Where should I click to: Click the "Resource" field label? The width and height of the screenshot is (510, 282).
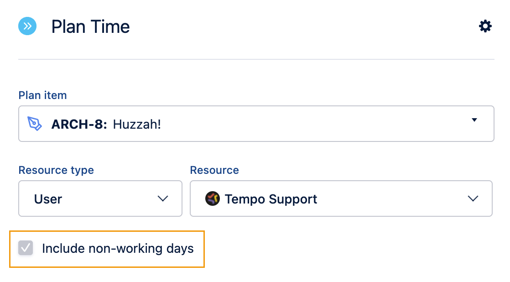pyautogui.click(x=214, y=170)
